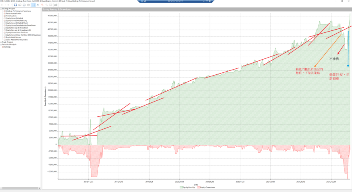Screen dimensions: 352x192
Task: Open Equity Curve Detailed with DrawDown
Action: [20, 25]
